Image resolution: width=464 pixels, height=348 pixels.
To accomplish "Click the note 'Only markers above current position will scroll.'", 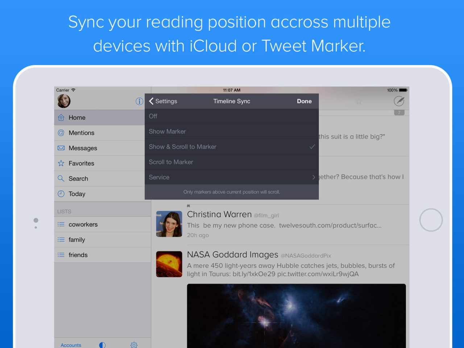I will point(232,192).
